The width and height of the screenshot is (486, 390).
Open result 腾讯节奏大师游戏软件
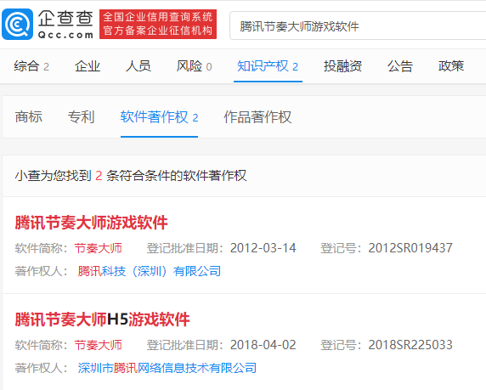[x=91, y=223]
